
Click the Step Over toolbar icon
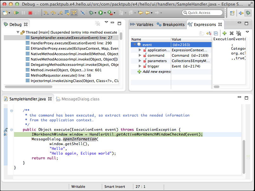click(x=53, y=13)
